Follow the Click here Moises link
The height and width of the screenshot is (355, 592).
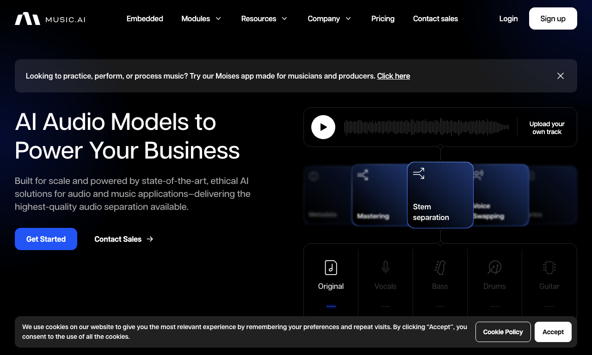(394, 76)
